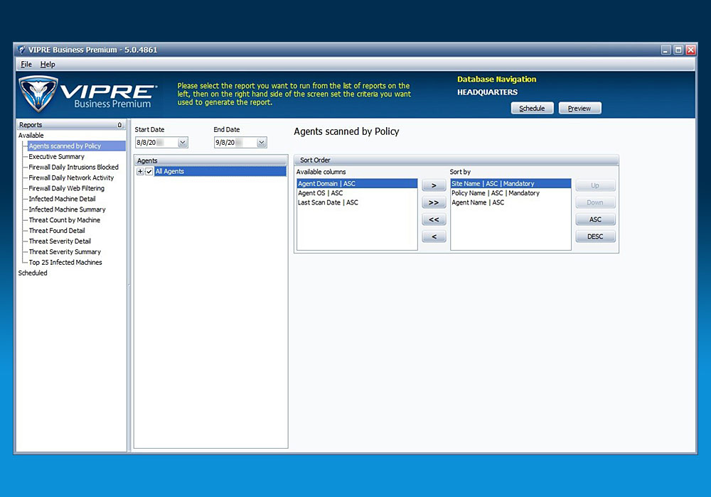This screenshot has height=497, width=711.
Task: Click the Sort Order panel header
Action: click(456, 160)
